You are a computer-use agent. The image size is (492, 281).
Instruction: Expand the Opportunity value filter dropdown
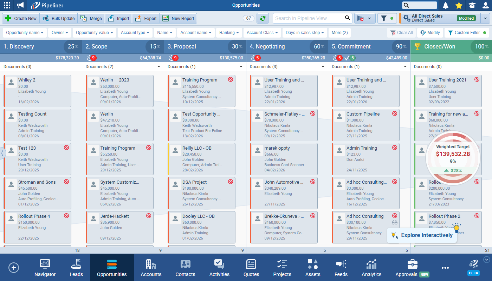(95, 33)
